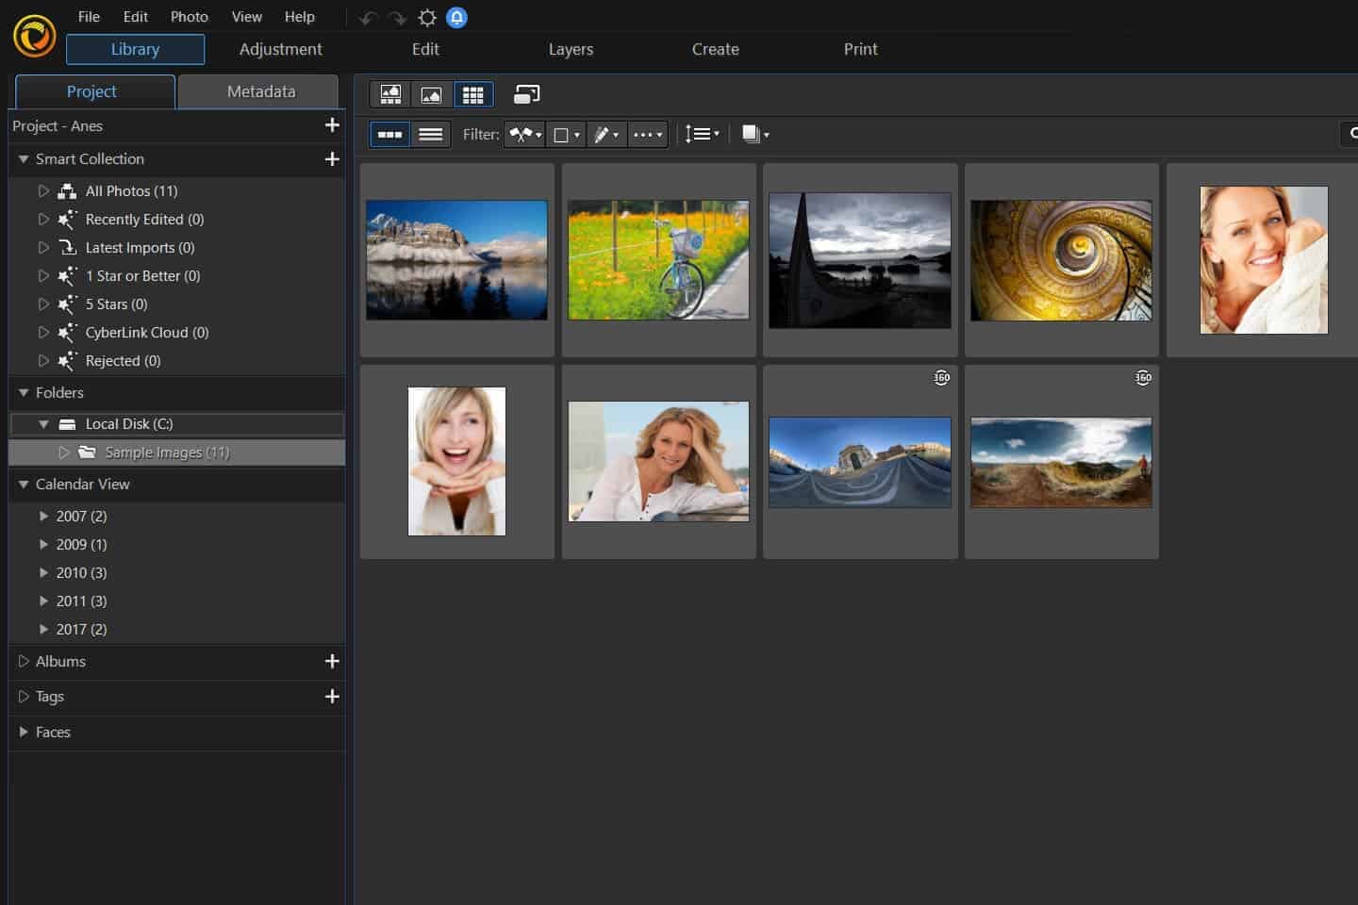Go to the Print module
1358x905 pixels.
861,49
